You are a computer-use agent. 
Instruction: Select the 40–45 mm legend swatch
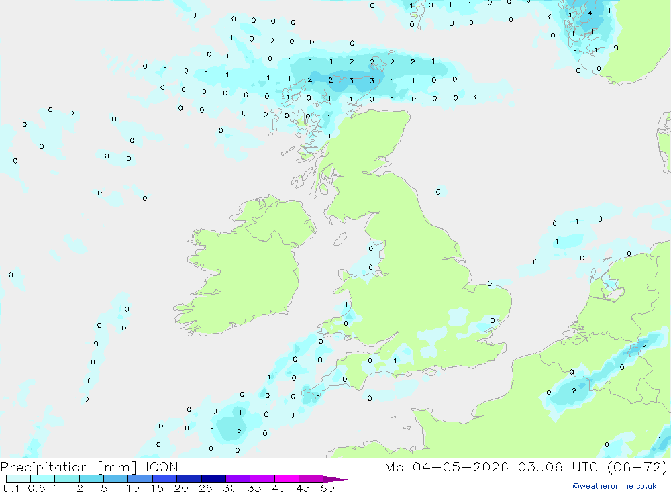pyautogui.click(x=287, y=479)
